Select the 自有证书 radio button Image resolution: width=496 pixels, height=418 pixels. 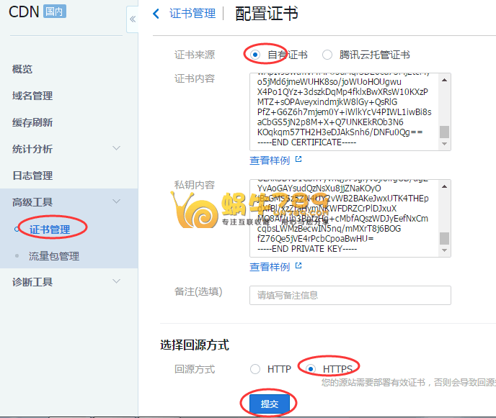pyautogui.click(x=255, y=55)
